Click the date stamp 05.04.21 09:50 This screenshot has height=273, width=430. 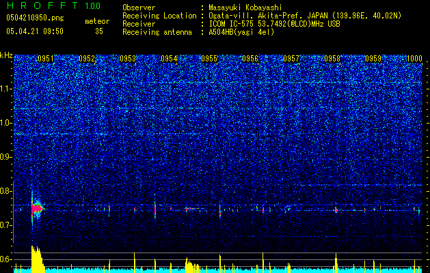[x=35, y=31]
